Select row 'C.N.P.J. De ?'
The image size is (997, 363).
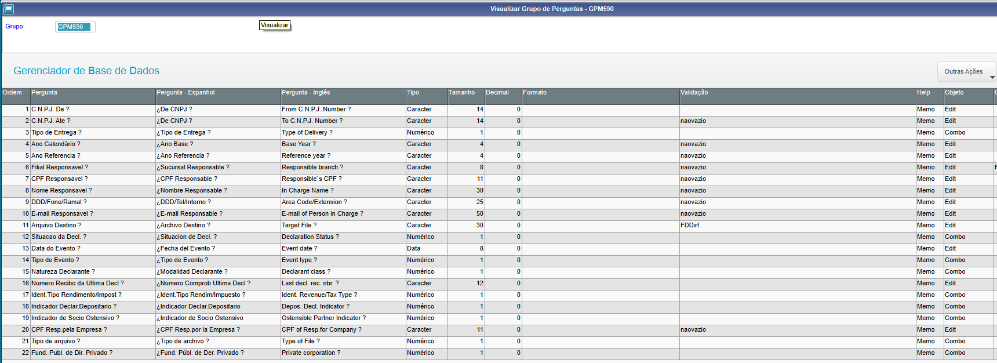499,110
